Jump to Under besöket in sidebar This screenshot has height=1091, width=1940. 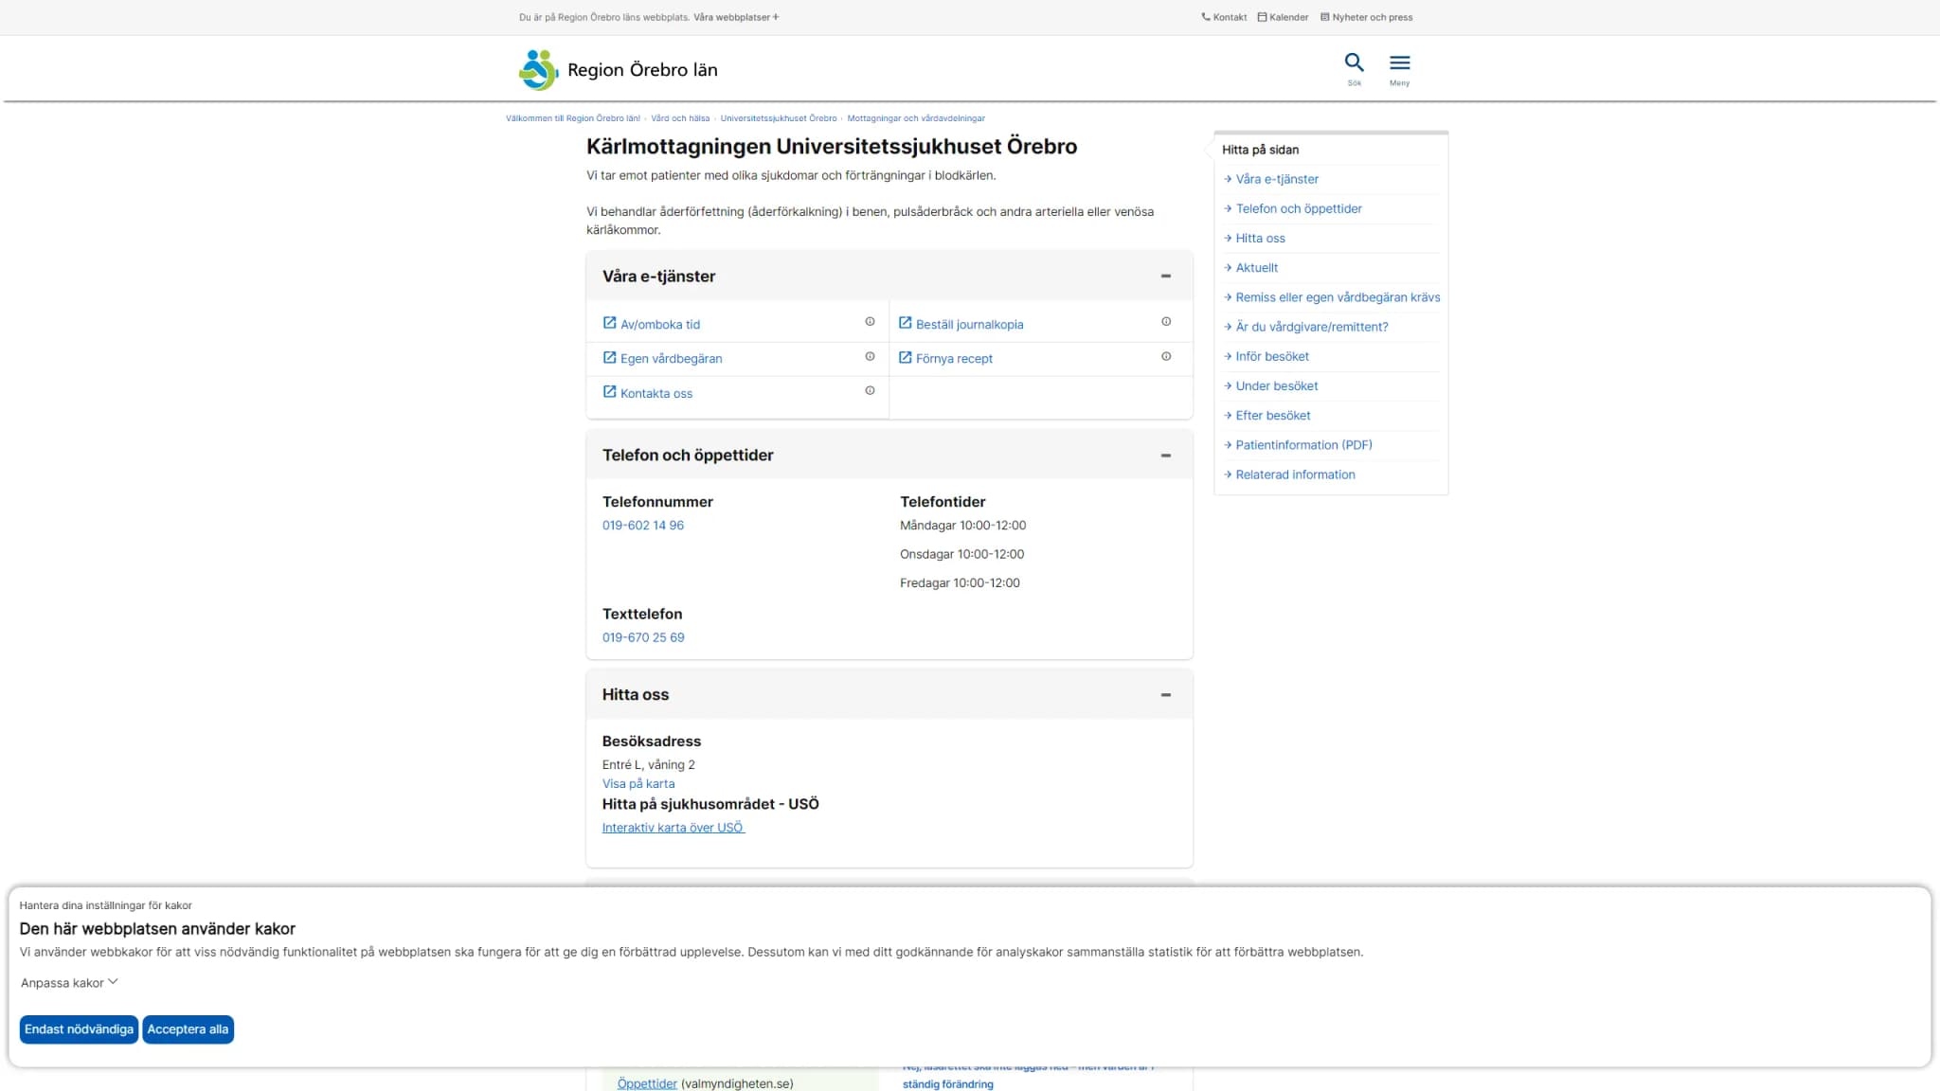(1276, 385)
